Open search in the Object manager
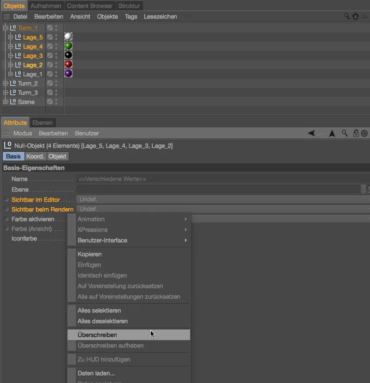Screen dimensions: 370x383 347,17
